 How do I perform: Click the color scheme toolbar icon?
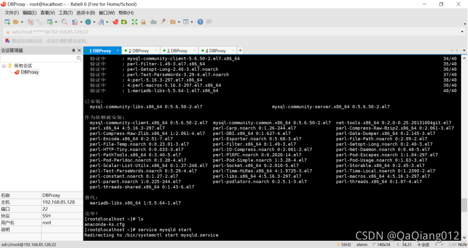(75, 22)
